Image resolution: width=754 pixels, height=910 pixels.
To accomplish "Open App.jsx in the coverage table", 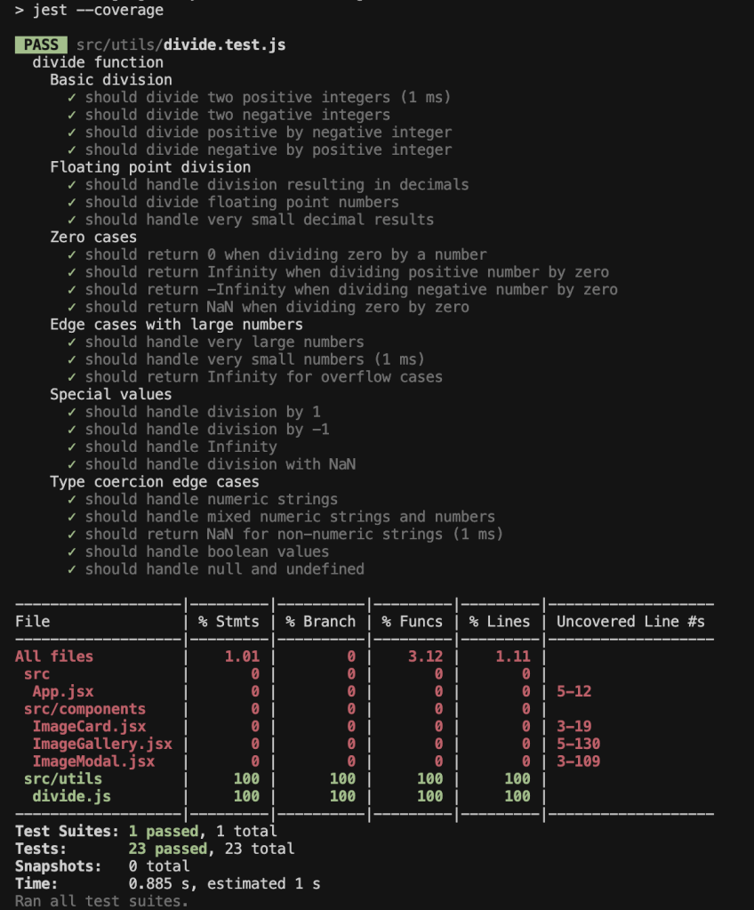I will pos(63,691).
